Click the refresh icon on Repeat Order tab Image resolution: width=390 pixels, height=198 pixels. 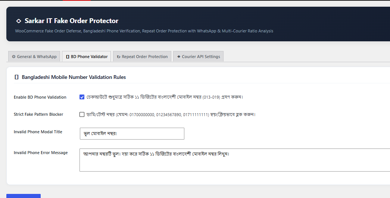(x=119, y=57)
